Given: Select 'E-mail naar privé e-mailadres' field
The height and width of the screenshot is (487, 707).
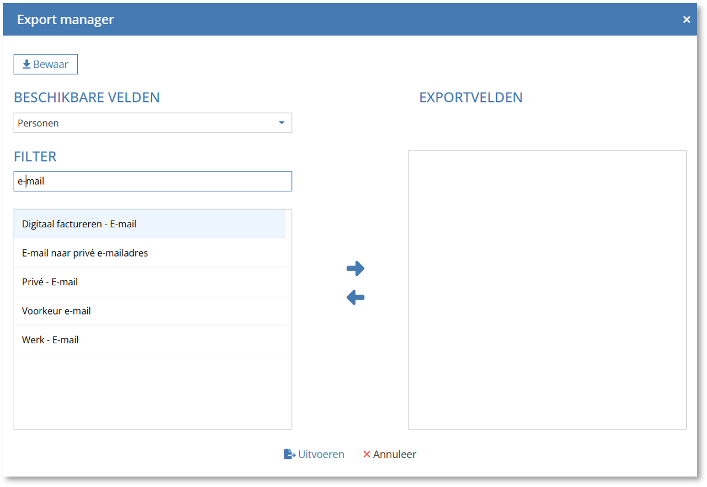Looking at the screenshot, I should click(85, 253).
